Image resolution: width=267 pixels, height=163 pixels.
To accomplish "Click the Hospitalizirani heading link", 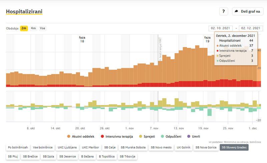I will click(24, 12).
